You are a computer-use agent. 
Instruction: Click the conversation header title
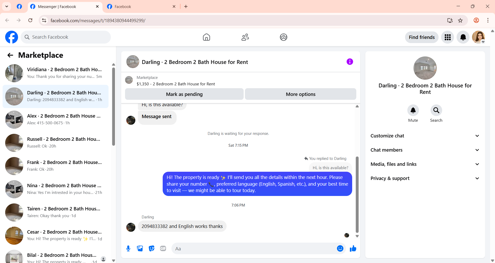pyautogui.click(x=195, y=62)
